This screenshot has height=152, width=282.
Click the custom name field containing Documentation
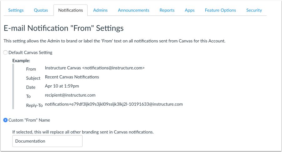[47, 141]
